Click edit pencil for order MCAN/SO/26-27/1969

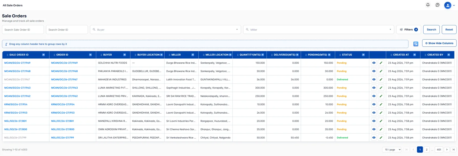(381, 63)
